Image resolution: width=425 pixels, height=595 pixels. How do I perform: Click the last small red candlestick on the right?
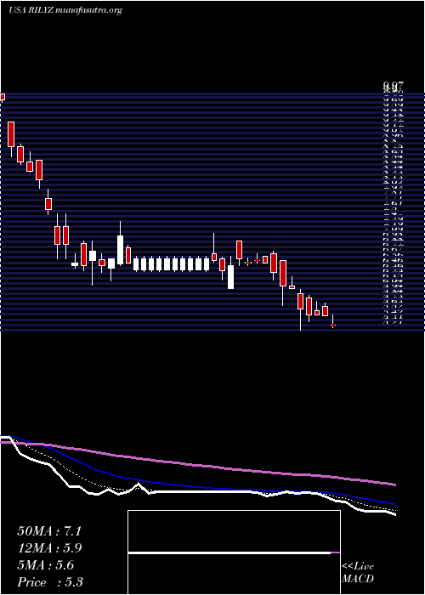[333, 326]
